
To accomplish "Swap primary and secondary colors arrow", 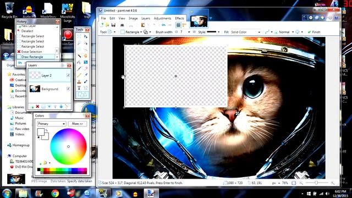I will click(46, 130).
